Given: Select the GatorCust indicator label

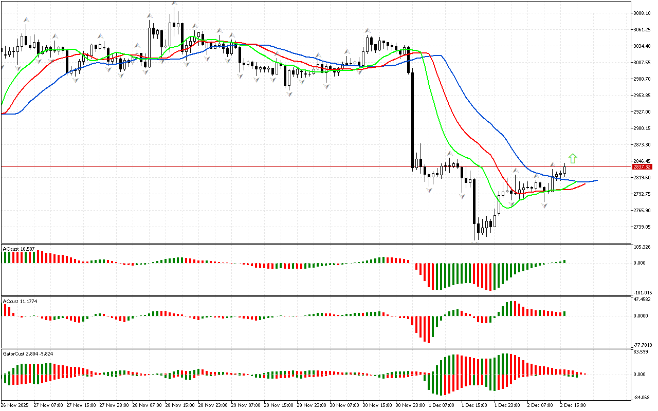Looking at the screenshot, I should [x=28, y=354].
